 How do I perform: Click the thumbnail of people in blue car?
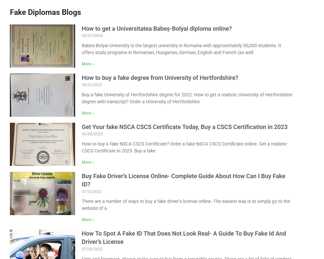click(43, 244)
